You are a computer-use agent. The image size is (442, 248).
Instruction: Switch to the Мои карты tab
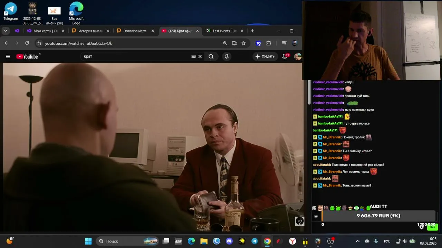(x=45, y=31)
